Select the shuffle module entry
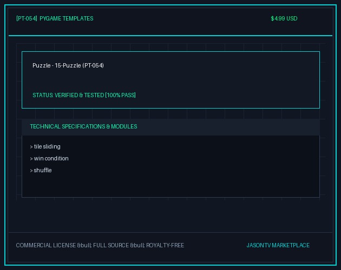Screen dimensions: 341x270 pos(43,170)
